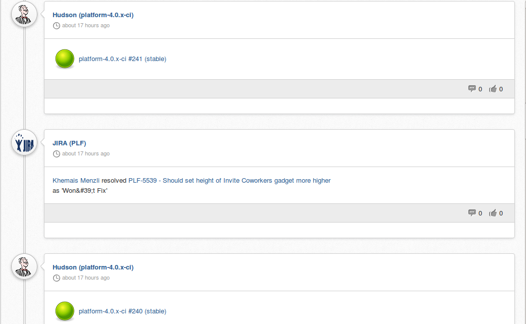Click timestamp on build #240 post
The height and width of the screenshot is (324, 526).
85,278
